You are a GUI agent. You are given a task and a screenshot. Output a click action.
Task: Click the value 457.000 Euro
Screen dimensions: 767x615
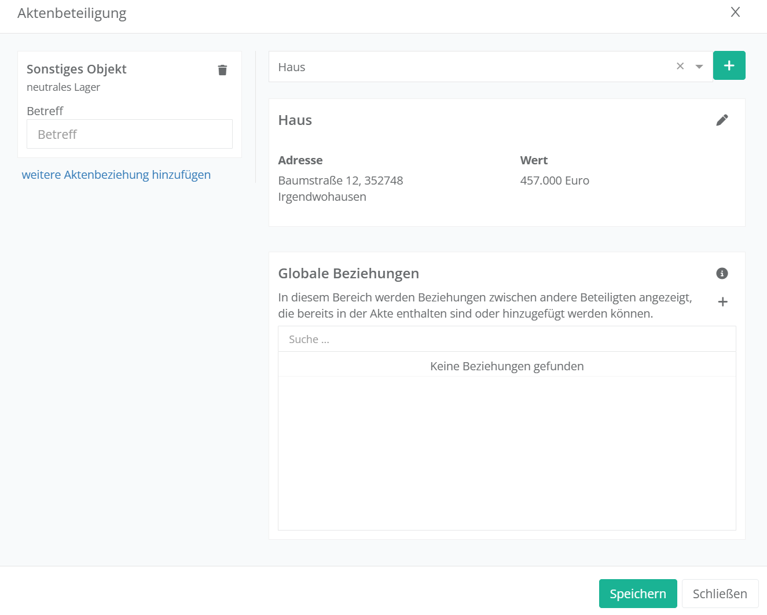tap(555, 181)
